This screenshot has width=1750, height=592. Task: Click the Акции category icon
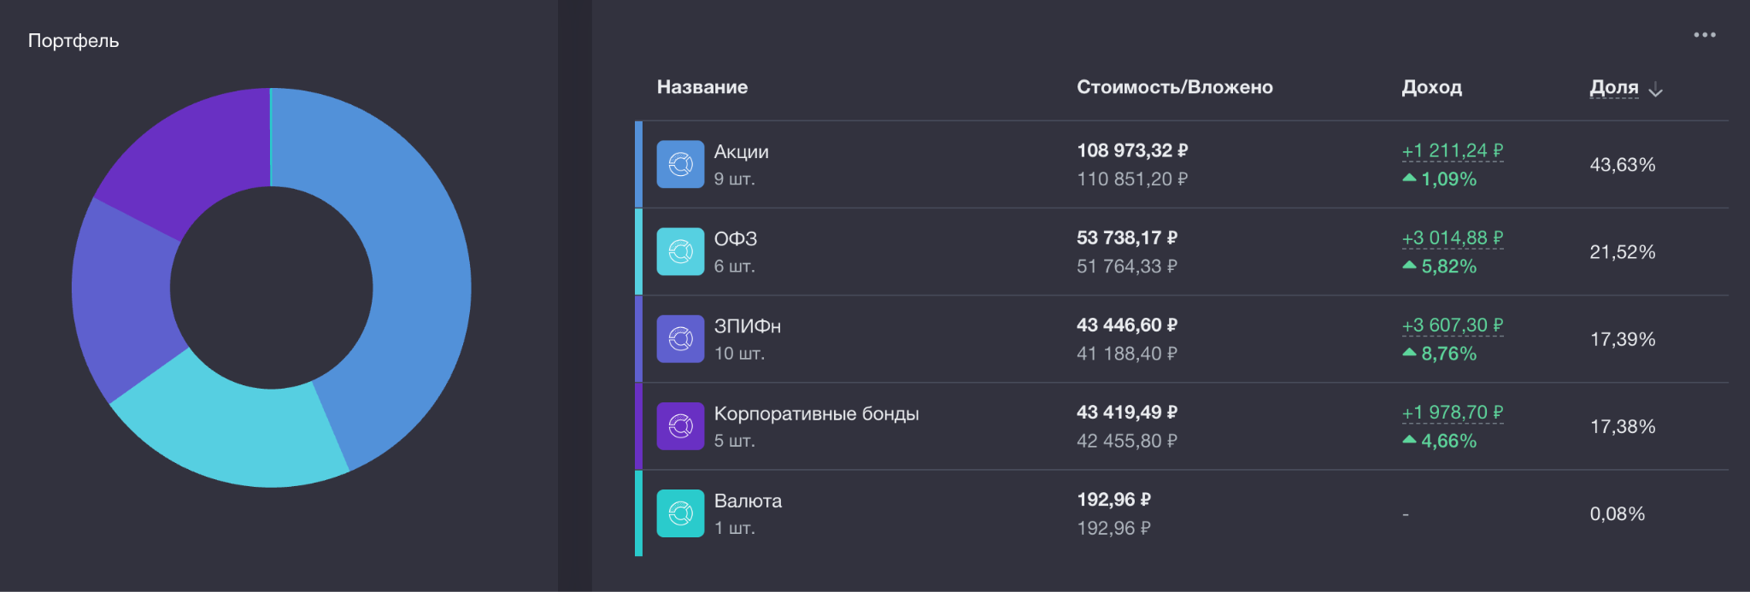[x=680, y=164]
